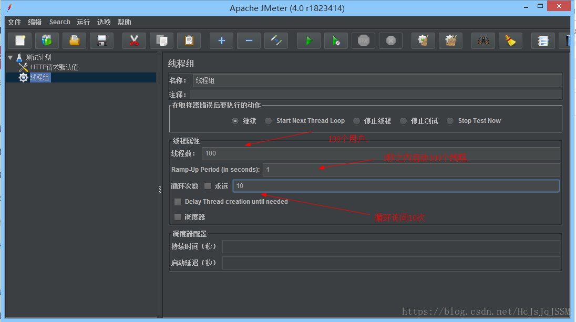Image resolution: width=576 pixels, height=322 pixels.
Task: Click the 注释 comment field
Action: coord(376,95)
